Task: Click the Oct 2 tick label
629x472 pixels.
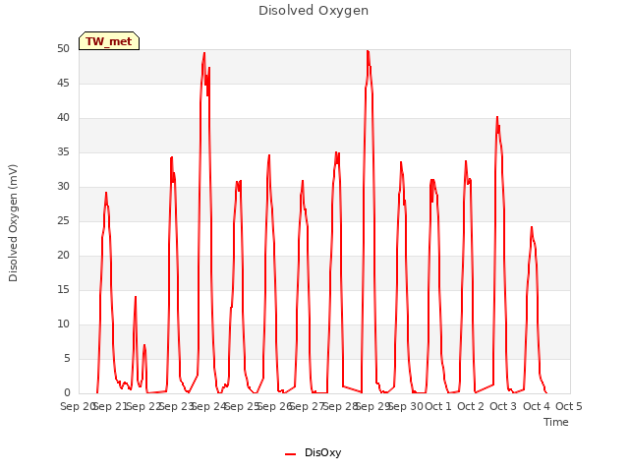Action: tap(471, 406)
